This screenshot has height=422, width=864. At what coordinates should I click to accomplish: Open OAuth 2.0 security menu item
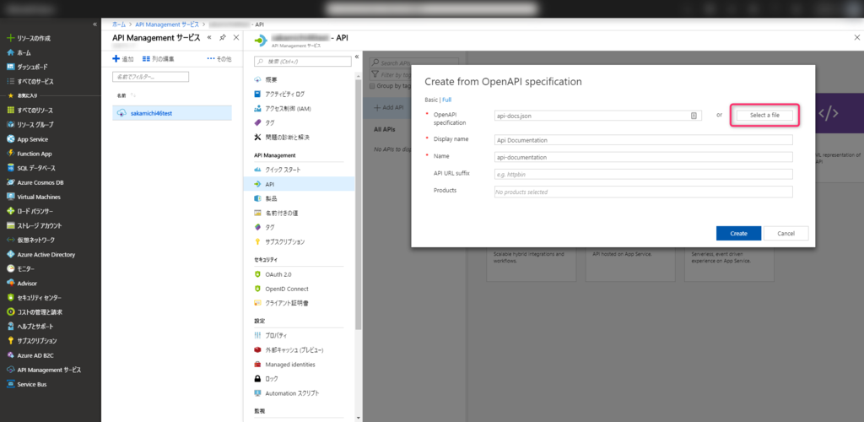click(x=273, y=273)
